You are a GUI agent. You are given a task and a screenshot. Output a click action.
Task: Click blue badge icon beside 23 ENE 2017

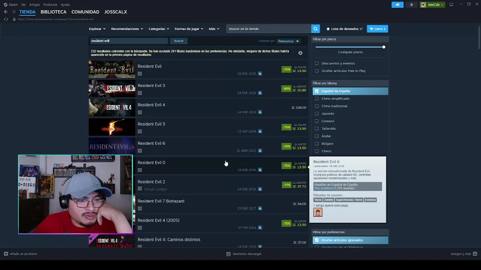(260, 208)
